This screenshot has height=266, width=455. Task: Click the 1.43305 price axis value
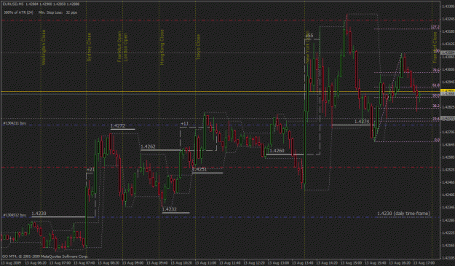[448, 6]
